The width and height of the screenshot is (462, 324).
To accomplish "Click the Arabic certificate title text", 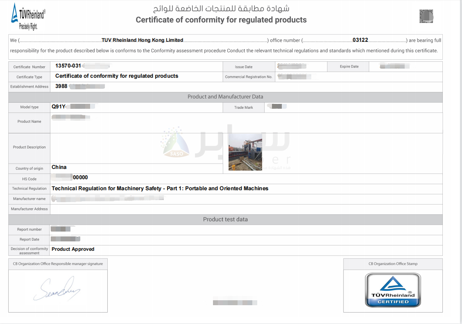I will (x=221, y=8).
